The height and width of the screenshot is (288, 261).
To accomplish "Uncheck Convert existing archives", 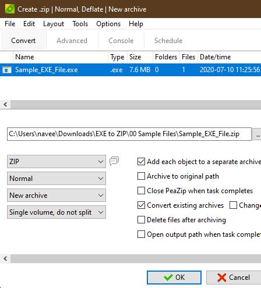I will (141, 205).
